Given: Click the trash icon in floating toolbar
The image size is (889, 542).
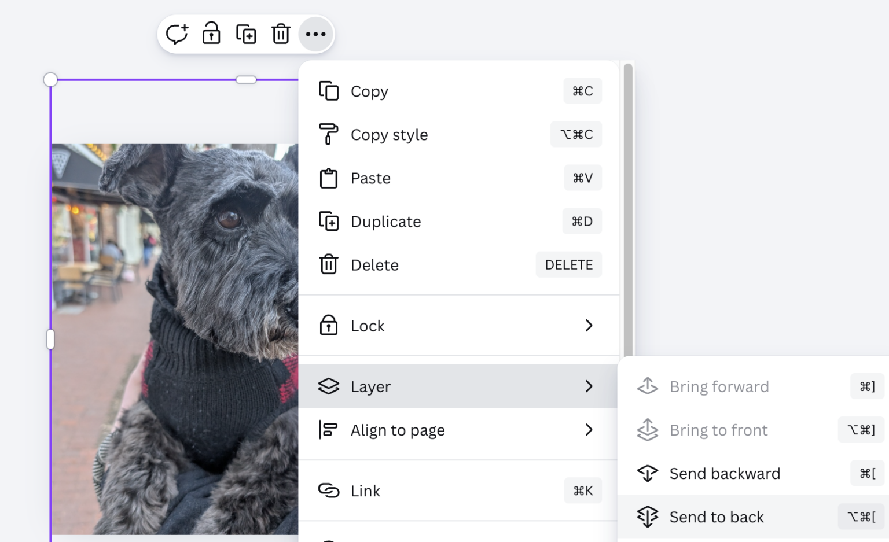Looking at the screenshot, I should [281, 34].
